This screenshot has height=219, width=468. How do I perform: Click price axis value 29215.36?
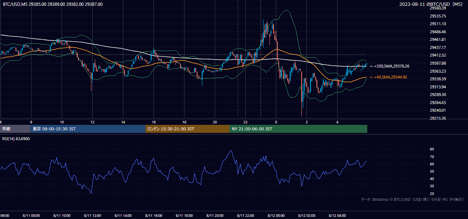click(x=438, y=118)
